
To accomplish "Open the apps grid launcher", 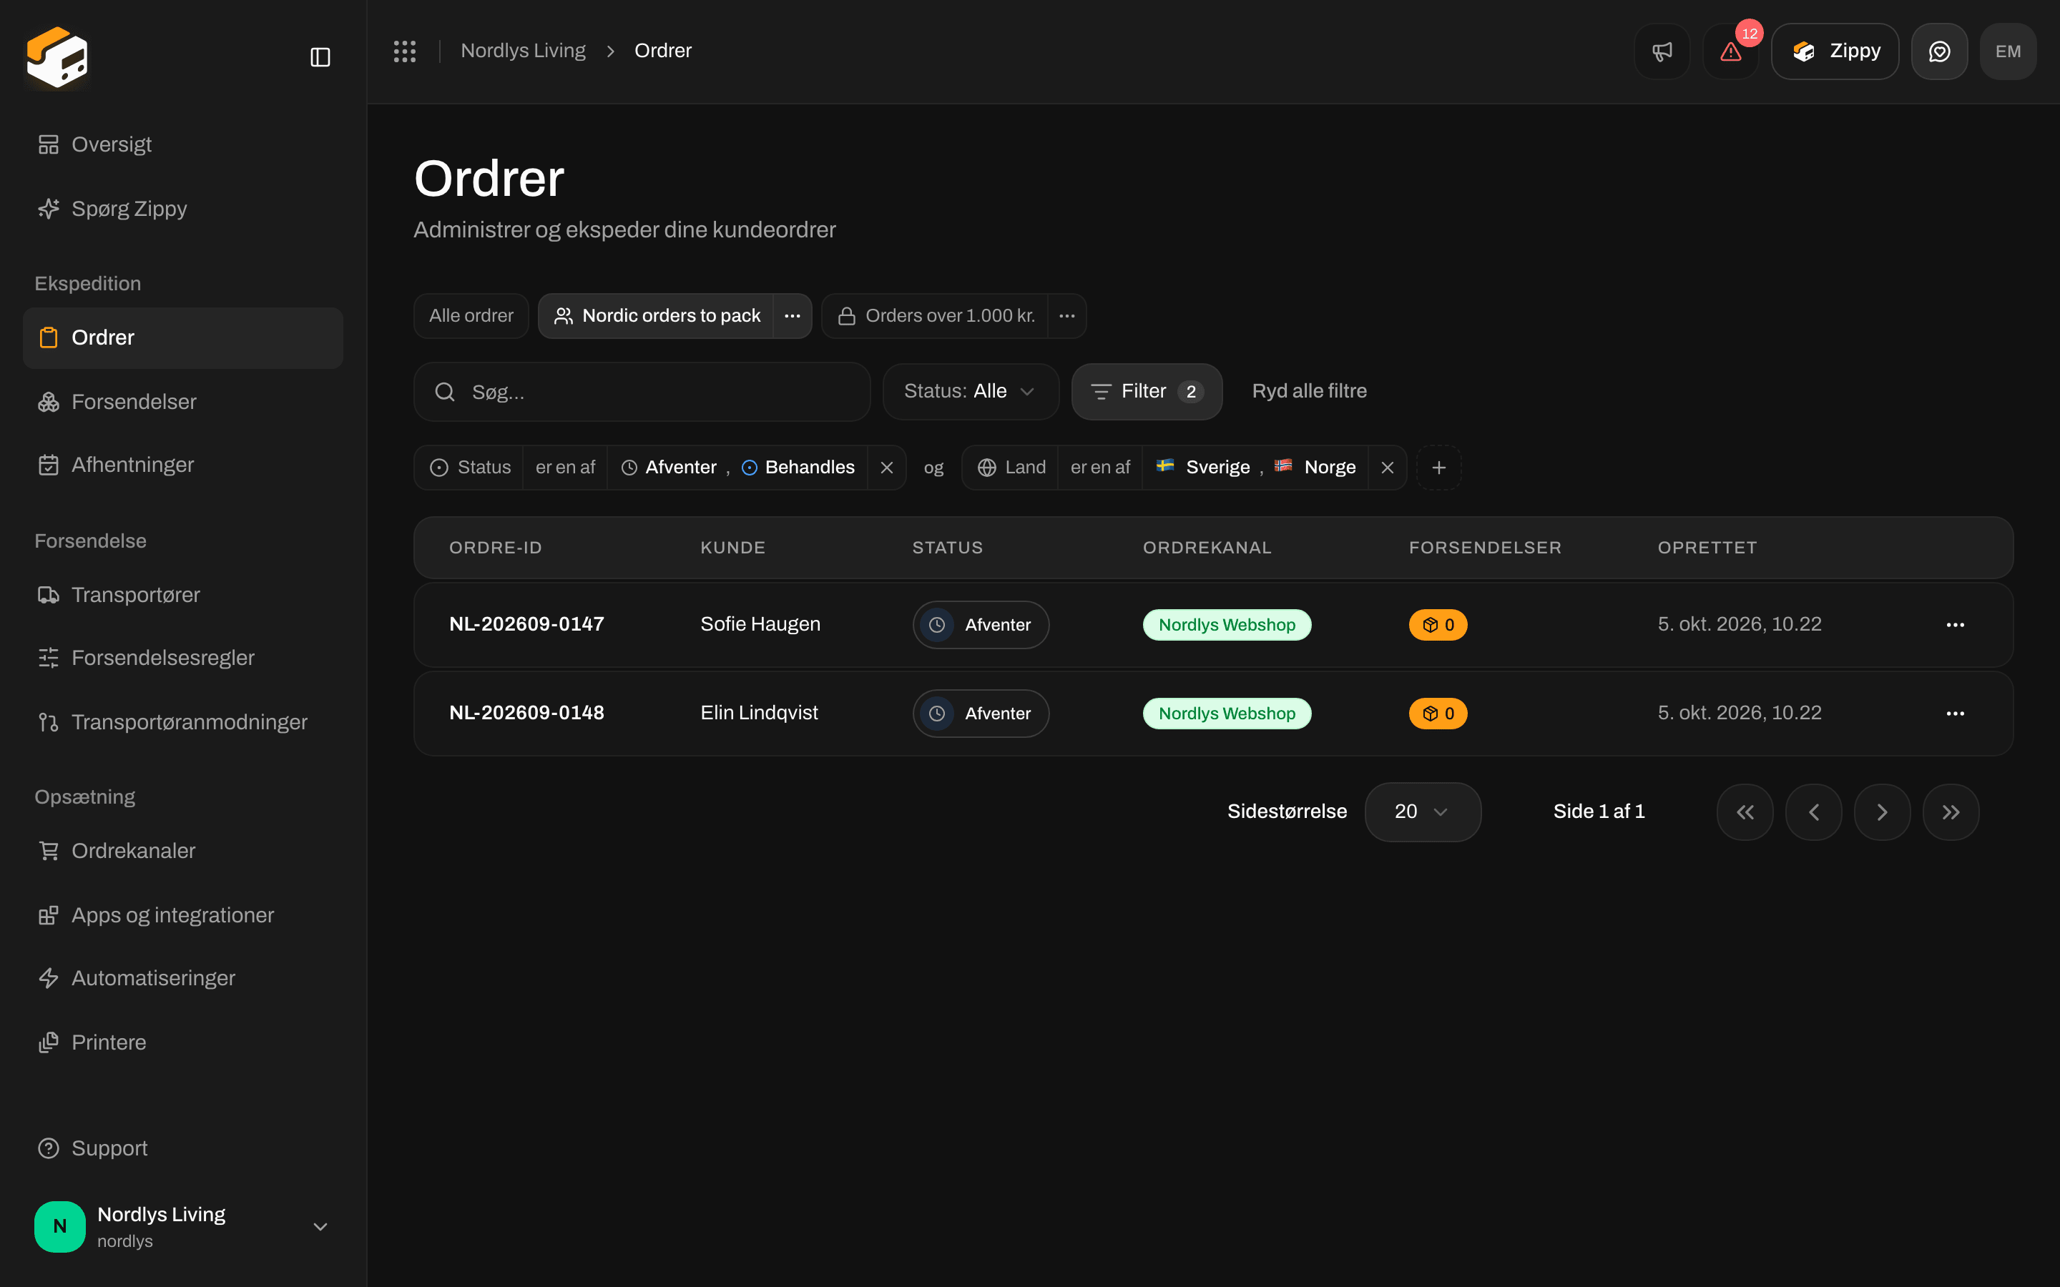I will (404, 51).
